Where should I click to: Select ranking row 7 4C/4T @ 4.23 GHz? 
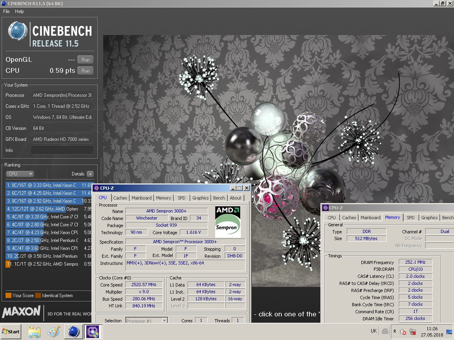48,233
